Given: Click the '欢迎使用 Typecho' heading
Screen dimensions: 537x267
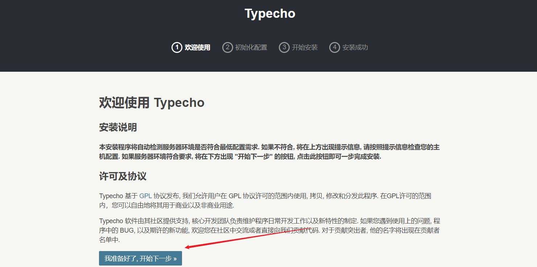Looking at the screenshot, I should tap(152, 103).
